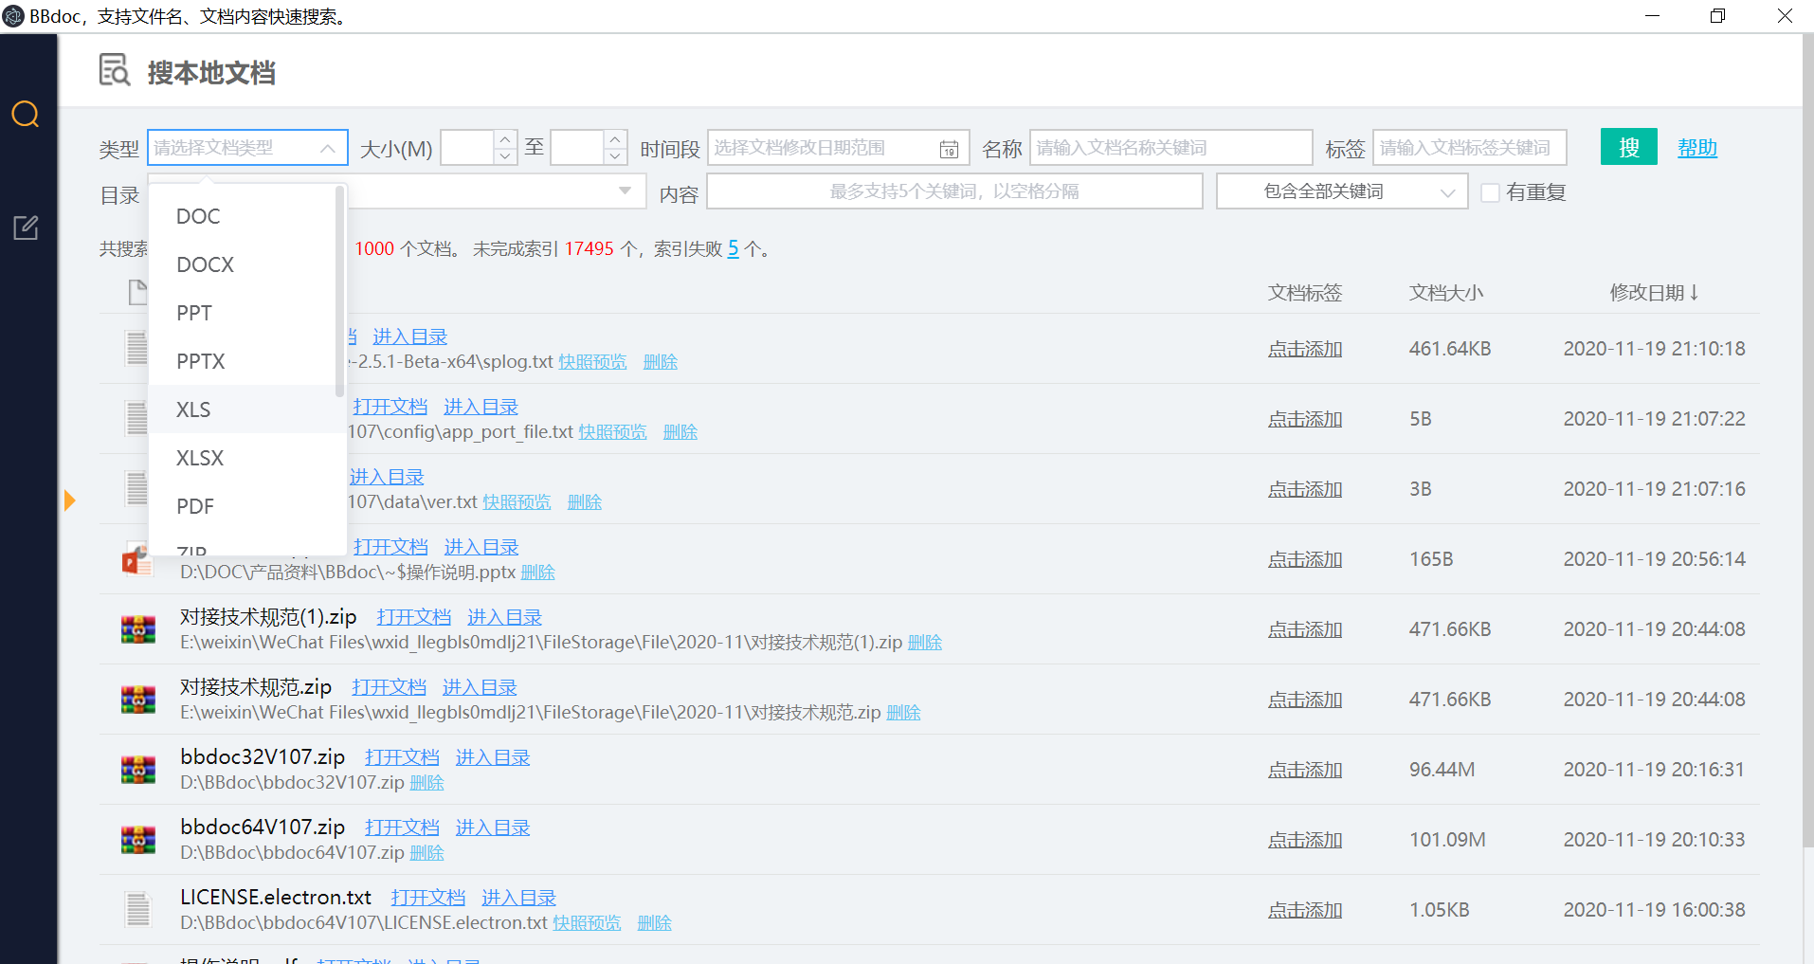The image size is (1814, 964).
Task: Toggle the 有重复 checkbox
Action: tap(1490, 192)
